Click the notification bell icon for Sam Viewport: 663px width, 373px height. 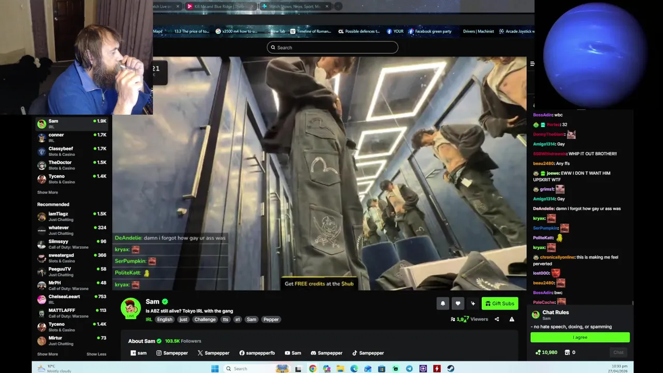tap(443, 304)
